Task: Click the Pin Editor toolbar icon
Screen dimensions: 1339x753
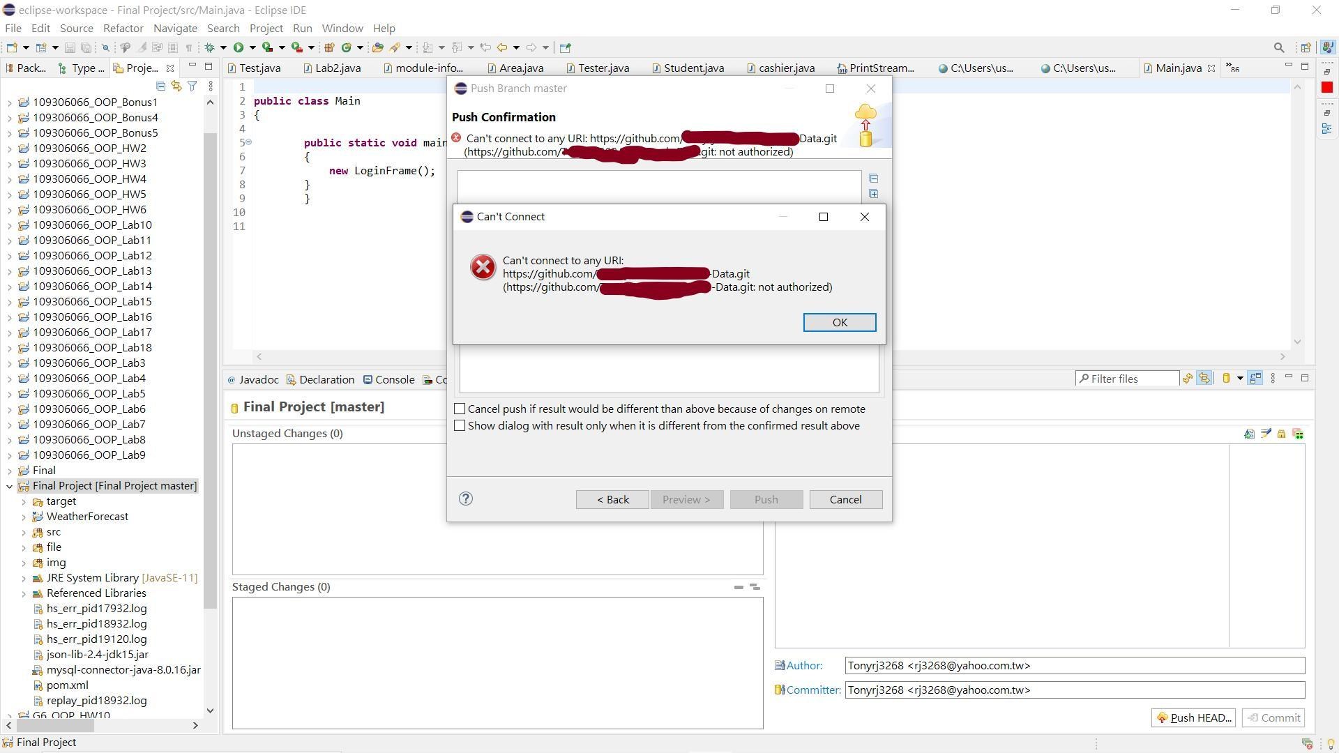Action: click(x=566, y=47)
